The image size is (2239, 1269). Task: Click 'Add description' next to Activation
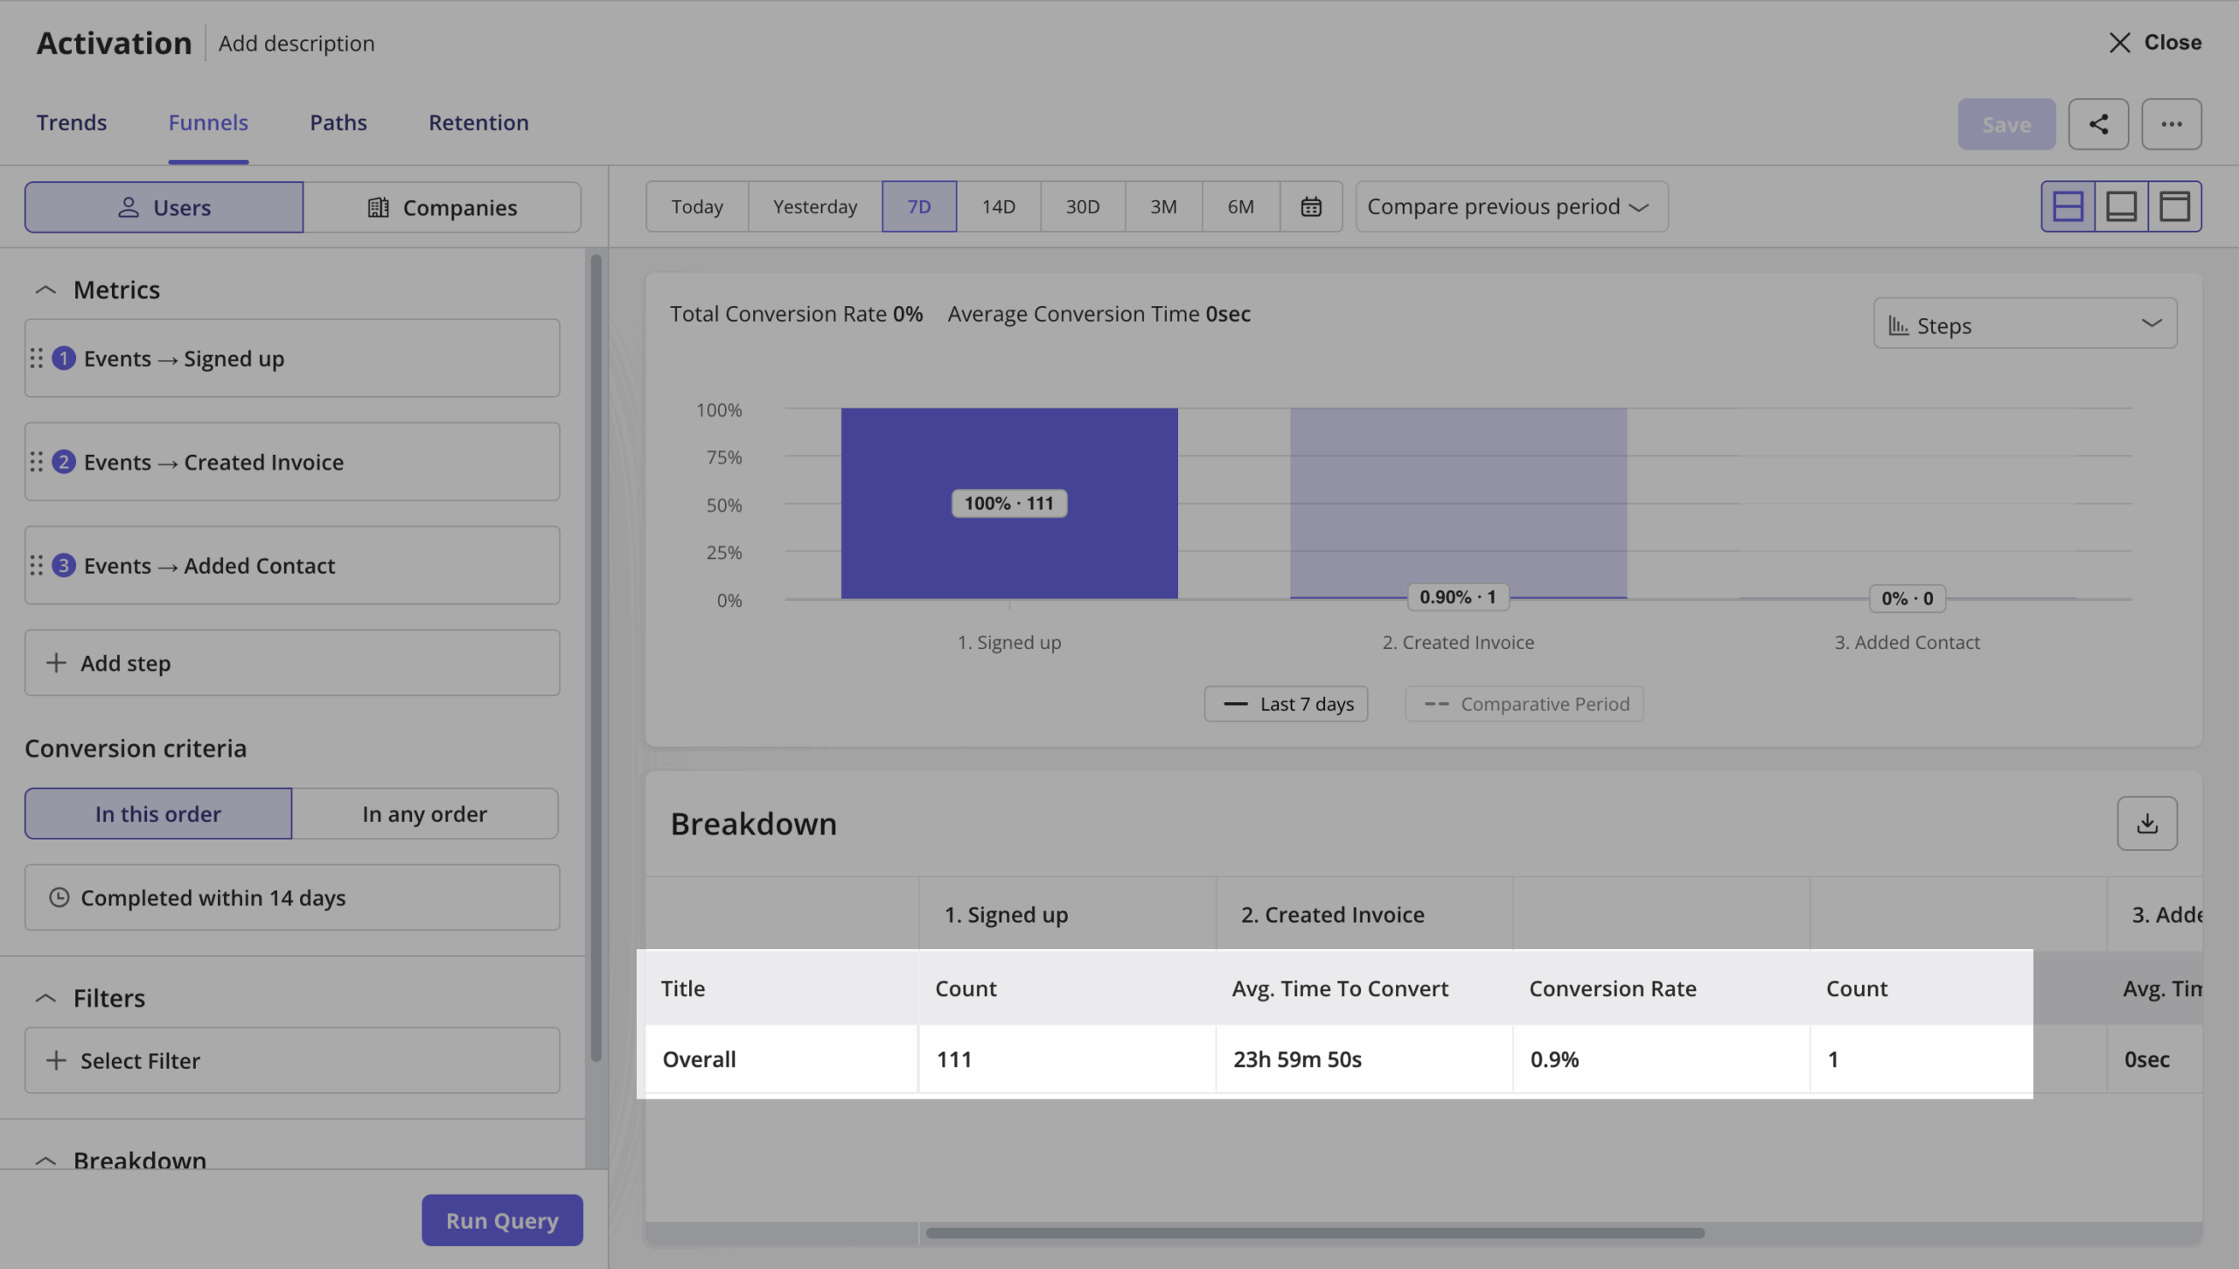coord(296,43)
